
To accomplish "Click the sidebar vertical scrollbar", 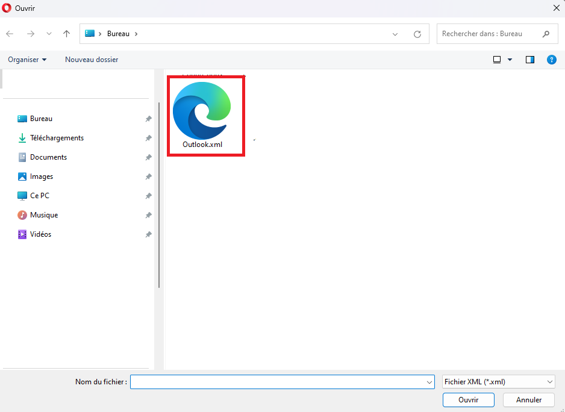I will (159, 193).
